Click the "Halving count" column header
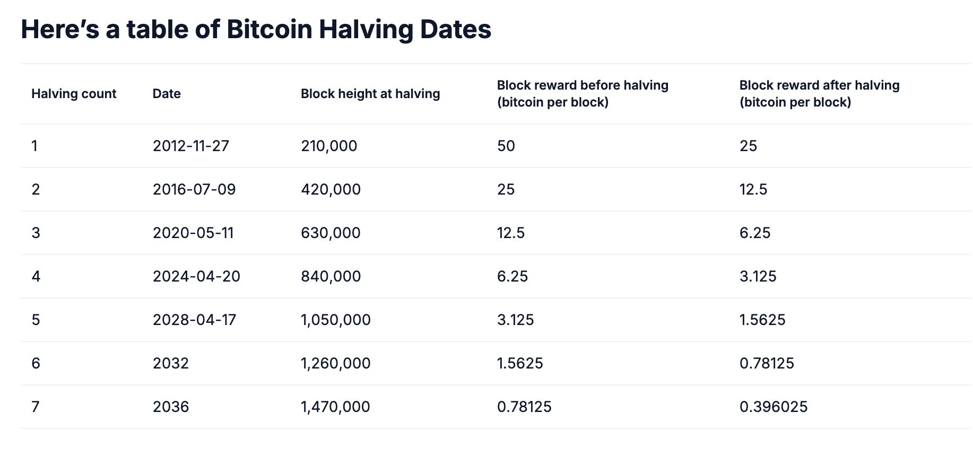The height and width of the screenshot is (456, 973). (x=74, y=94)
